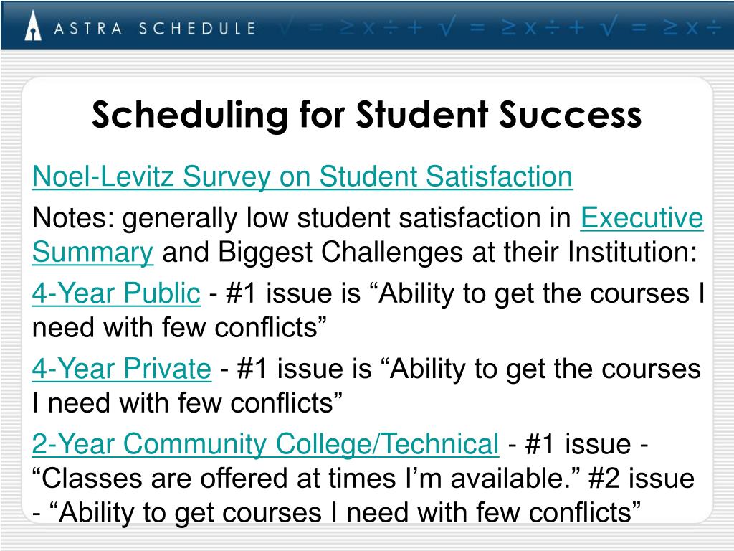Open the 4-Year Private link

tap(122, 368)
